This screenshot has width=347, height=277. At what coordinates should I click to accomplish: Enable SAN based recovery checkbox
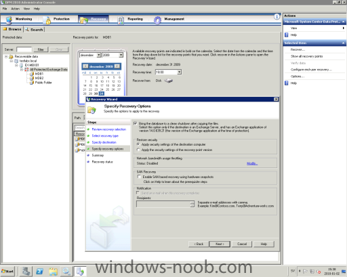tap(139, 177)
